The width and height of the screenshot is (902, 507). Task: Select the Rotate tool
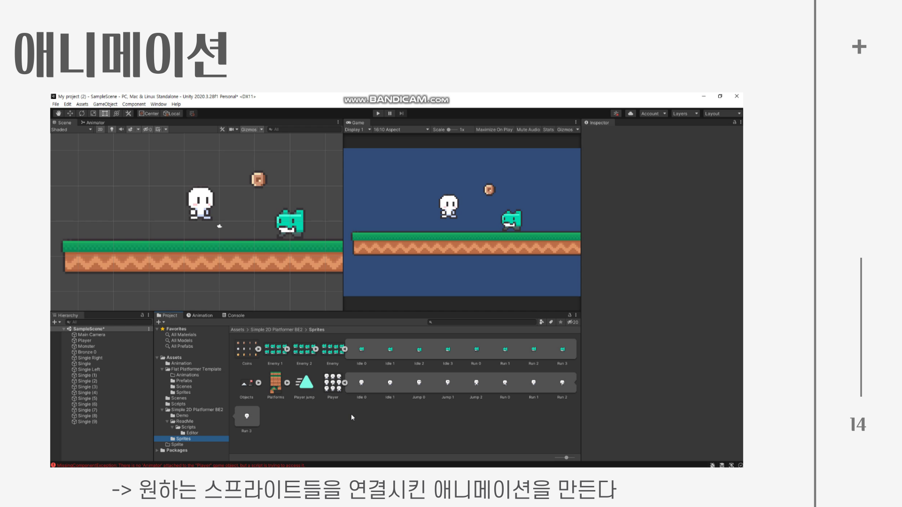coord(82,114)
